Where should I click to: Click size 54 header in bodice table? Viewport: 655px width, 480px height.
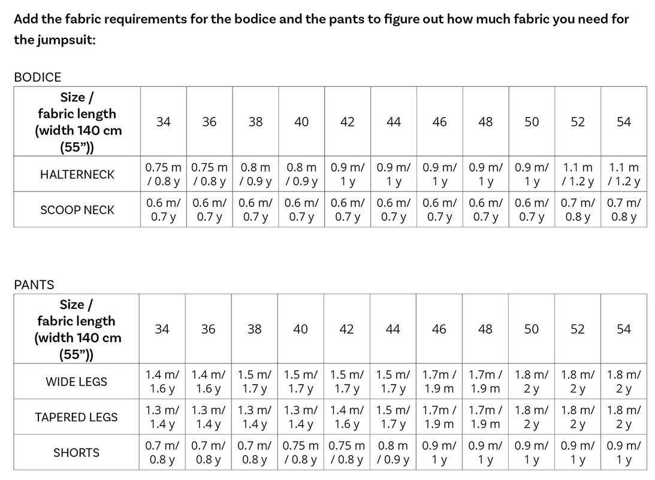[x=624, y=122]
